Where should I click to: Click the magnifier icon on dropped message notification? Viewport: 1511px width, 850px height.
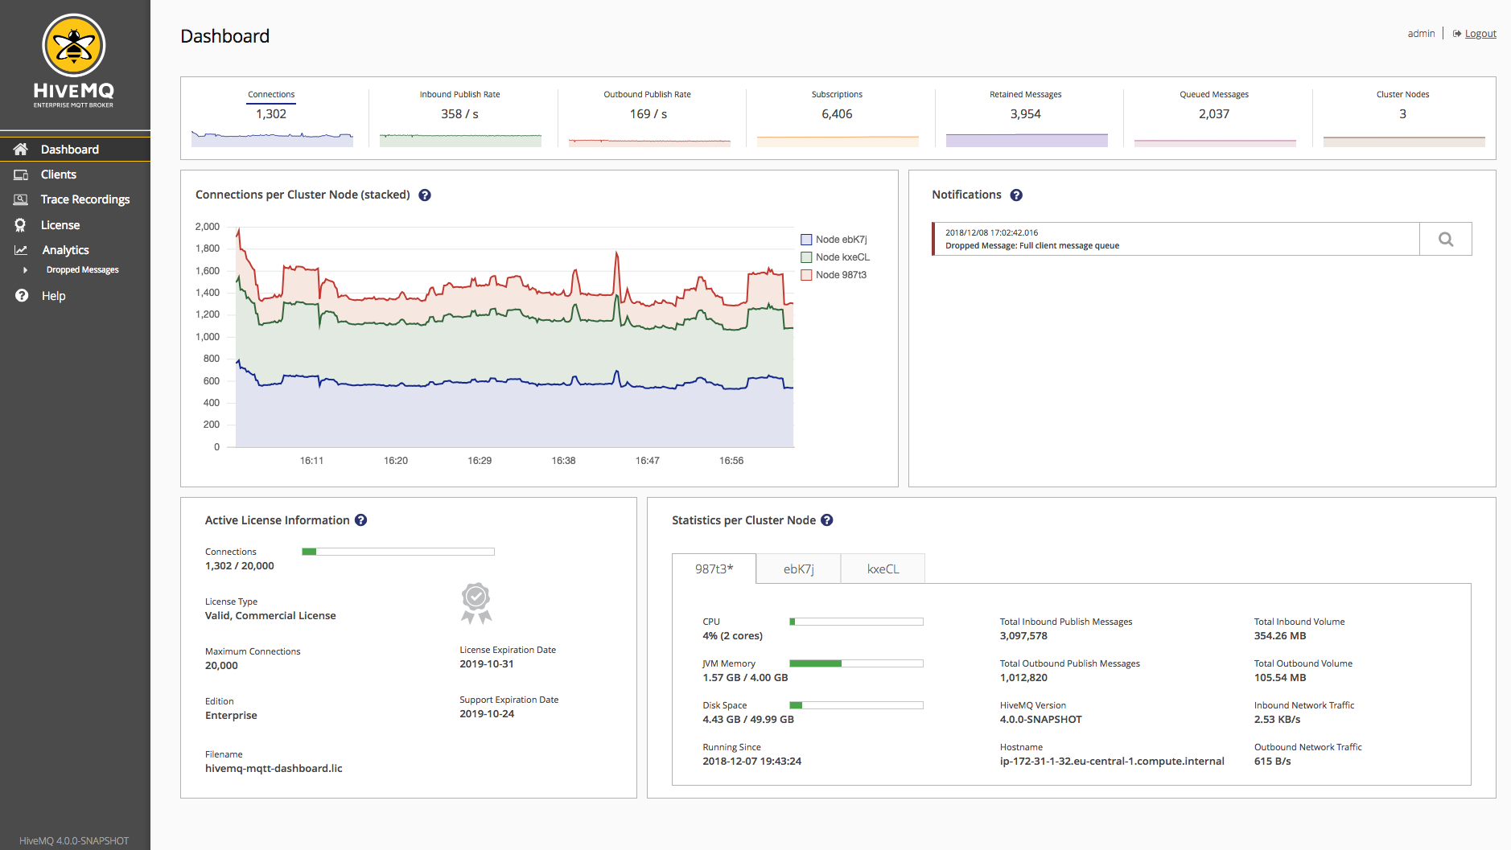point(1446,239)
